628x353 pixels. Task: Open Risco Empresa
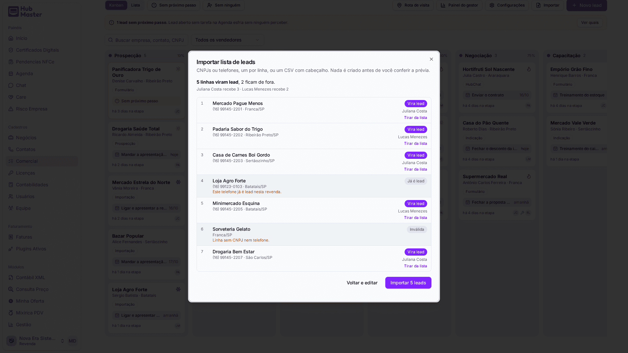(x=42, y=109)
